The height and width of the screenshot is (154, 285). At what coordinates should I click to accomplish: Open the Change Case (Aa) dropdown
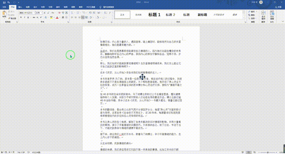point(53,13)
